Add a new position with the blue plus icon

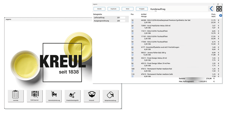coord(221,15)
